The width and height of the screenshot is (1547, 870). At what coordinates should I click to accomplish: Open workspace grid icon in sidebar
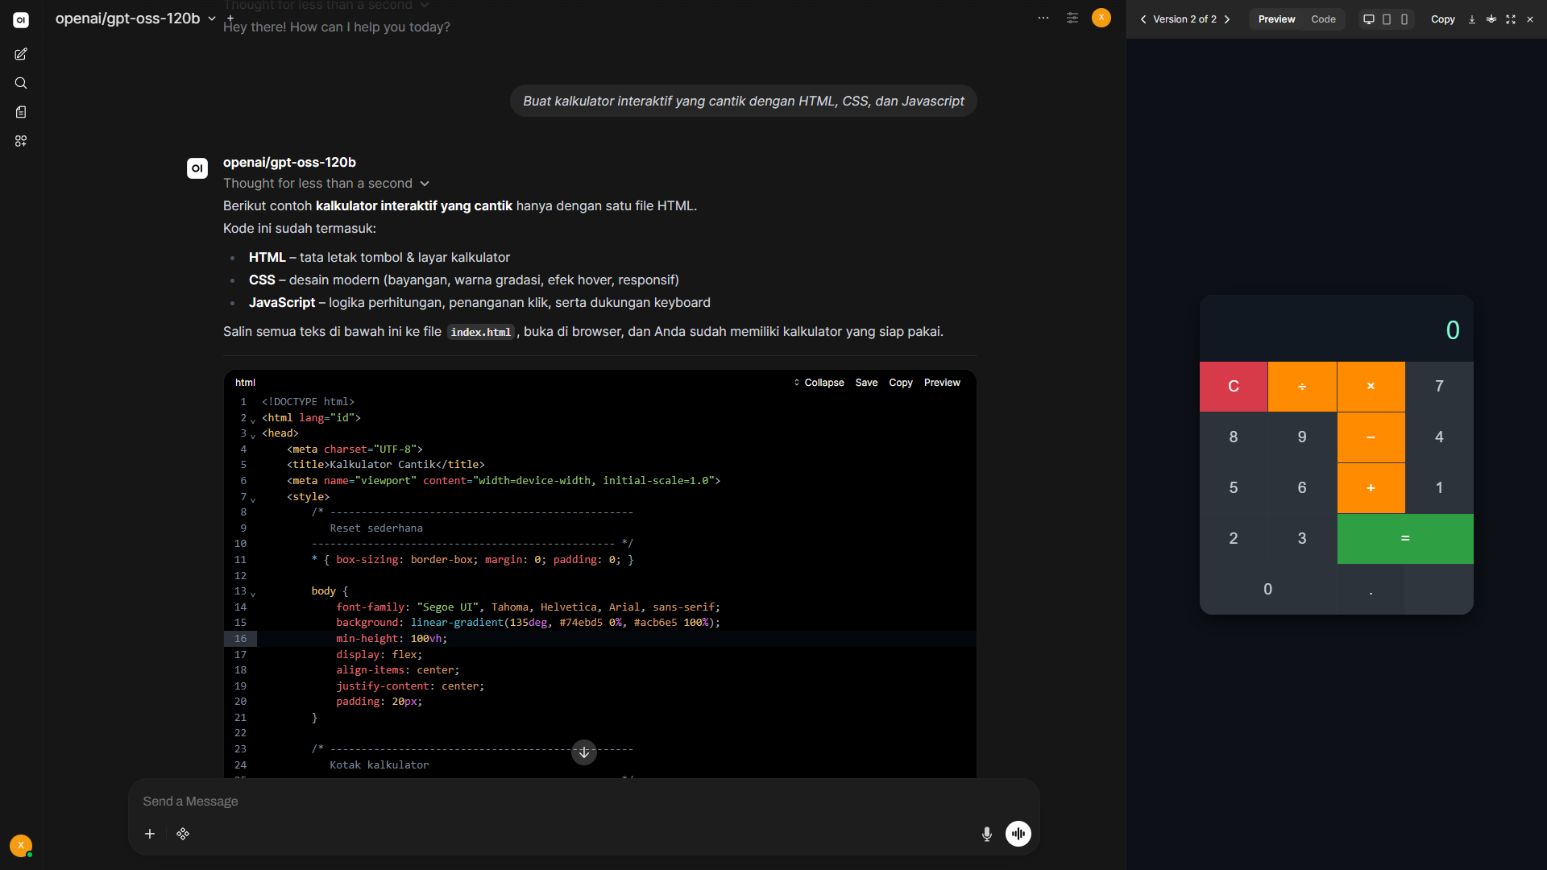click(x=21, y=141)
